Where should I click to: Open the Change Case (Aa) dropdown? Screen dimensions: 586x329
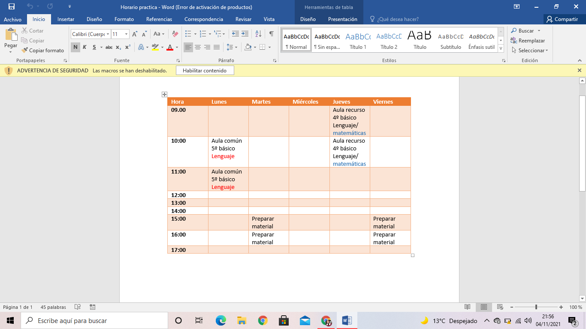[x=159, y=34]
